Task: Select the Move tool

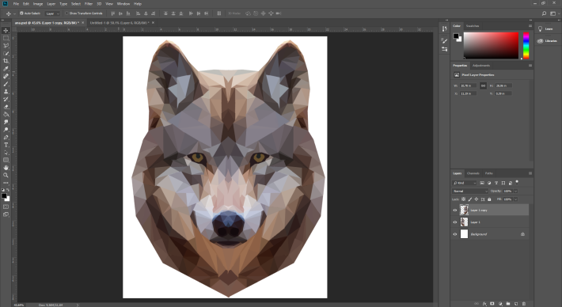Action: (6, 30)
